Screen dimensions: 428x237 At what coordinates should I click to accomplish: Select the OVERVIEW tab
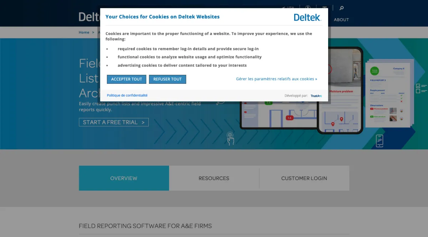pyautogui.click(x=124, y=178)
